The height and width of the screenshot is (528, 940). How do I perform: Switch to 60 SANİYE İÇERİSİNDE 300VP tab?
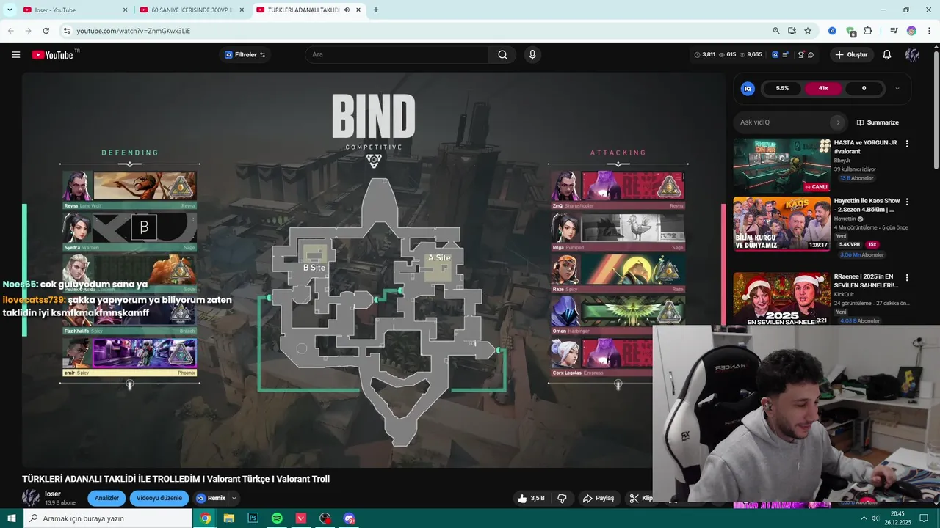pos(192,10)
